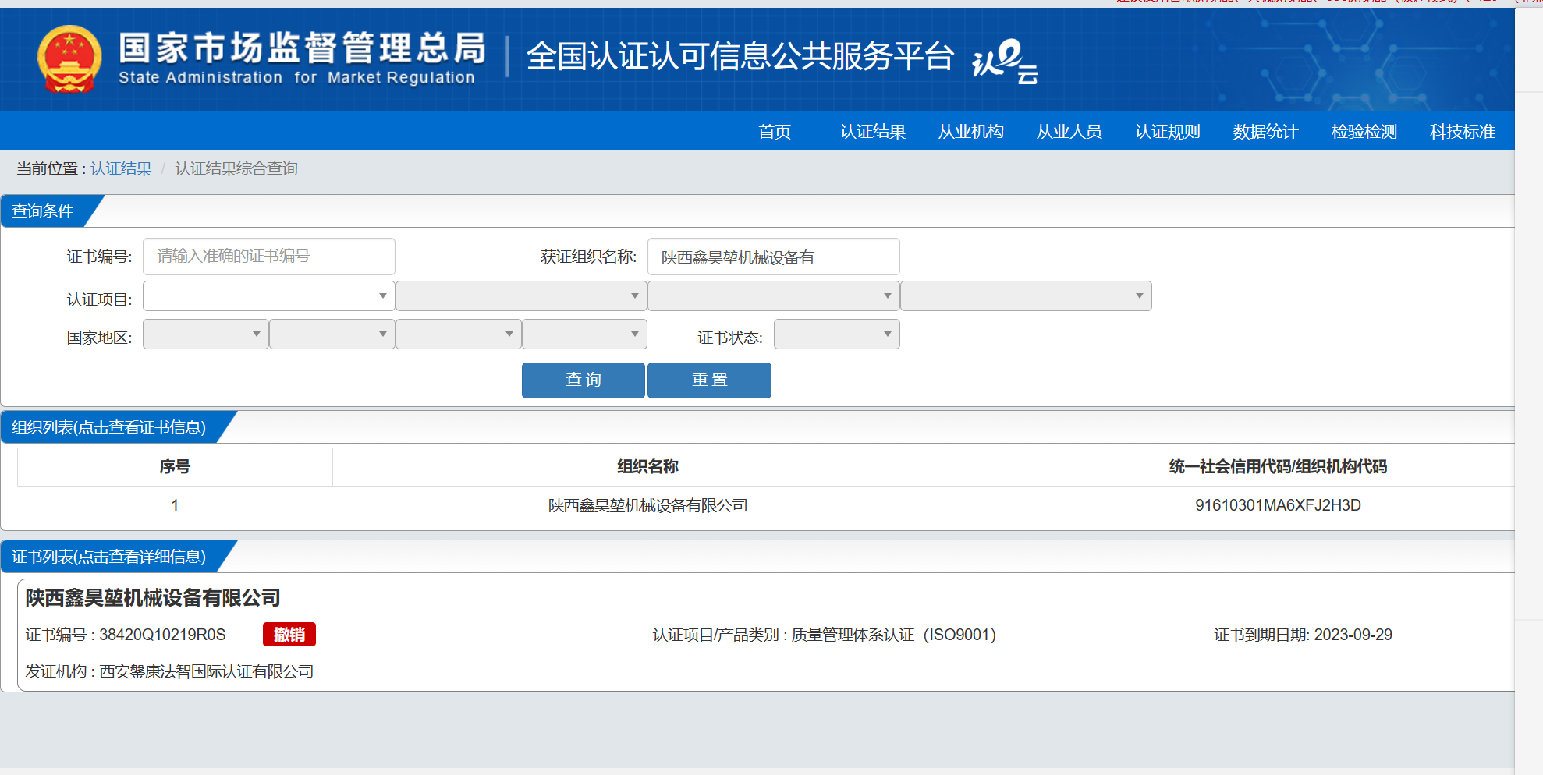Expand the first 认证项目 dropdown
Image resolution: width=1543 pixels, height=775 pixels.
click(269, 296)
